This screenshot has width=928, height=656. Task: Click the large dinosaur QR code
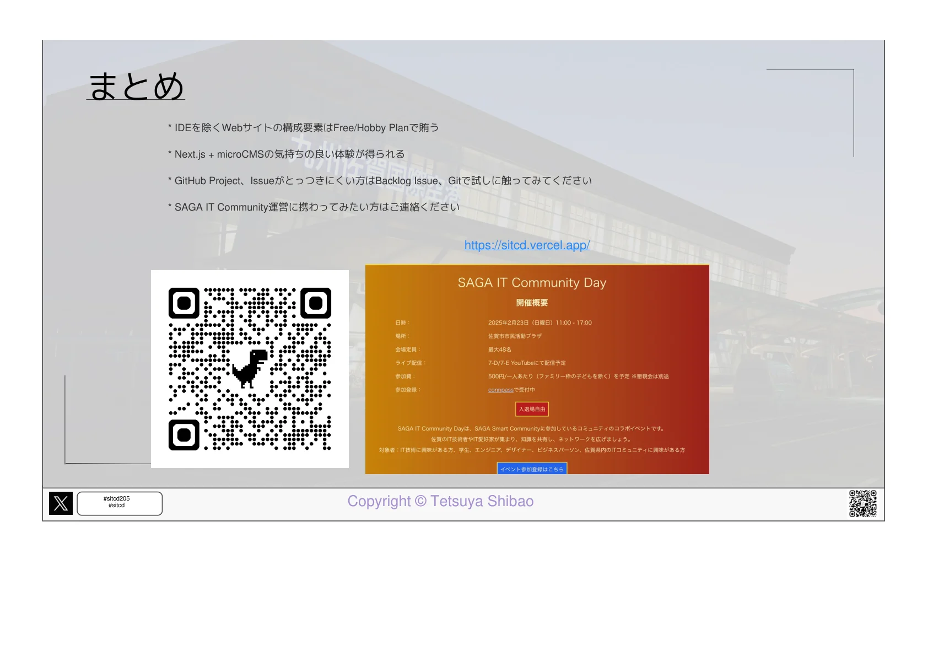pyautogui.click(x=250, y=369)
